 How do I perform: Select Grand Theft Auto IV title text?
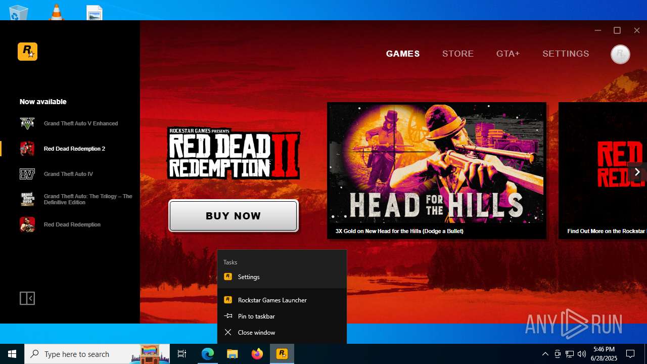(x=68, y=174)
